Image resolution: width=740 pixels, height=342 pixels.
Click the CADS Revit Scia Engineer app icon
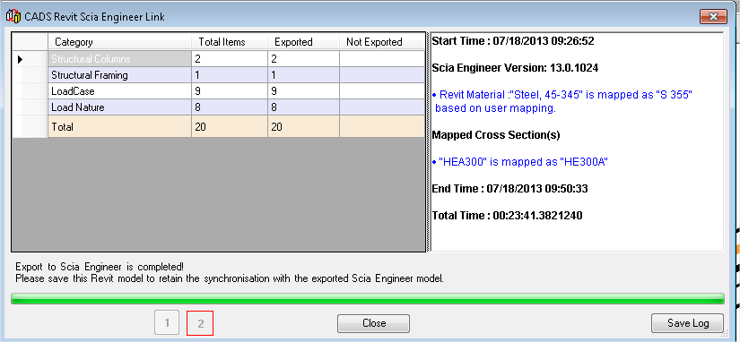click(13, 16)
